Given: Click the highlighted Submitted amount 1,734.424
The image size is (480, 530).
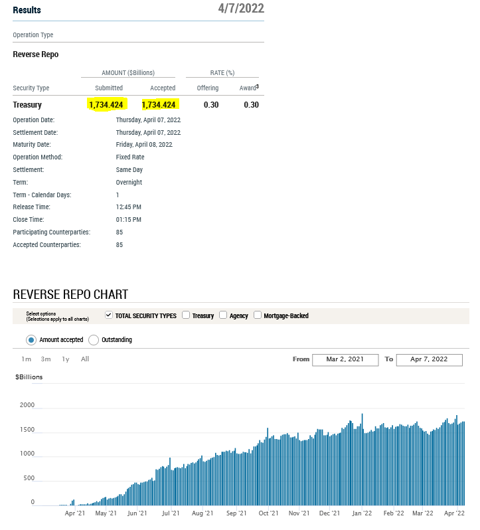Looking at the screenshot, I should tap(106, 105).
